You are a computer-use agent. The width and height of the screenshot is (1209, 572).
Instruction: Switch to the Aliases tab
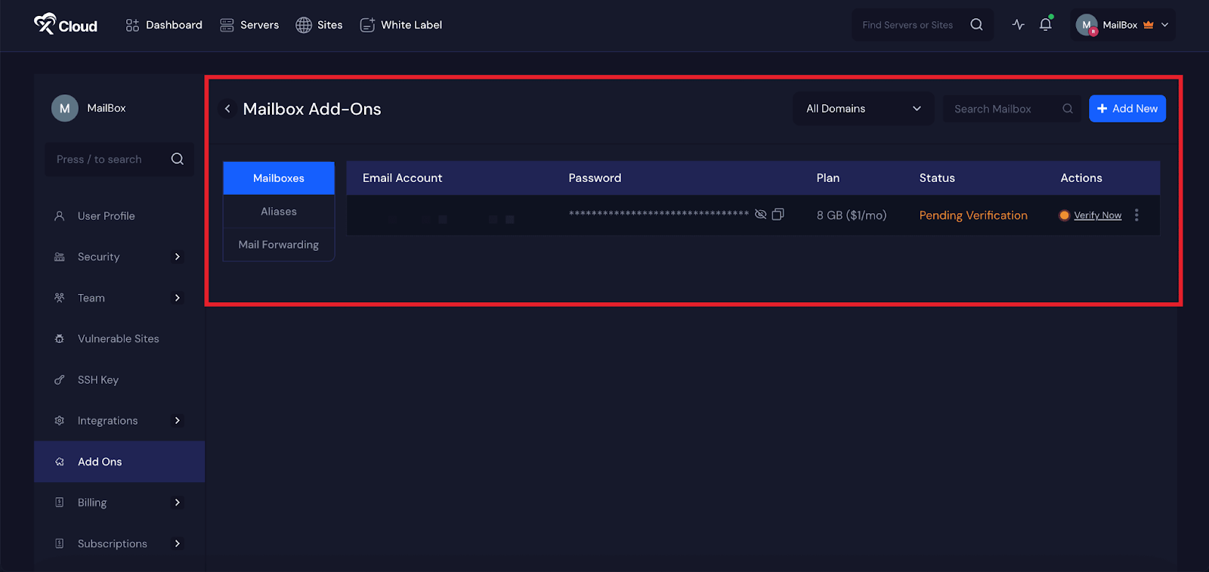279,212
